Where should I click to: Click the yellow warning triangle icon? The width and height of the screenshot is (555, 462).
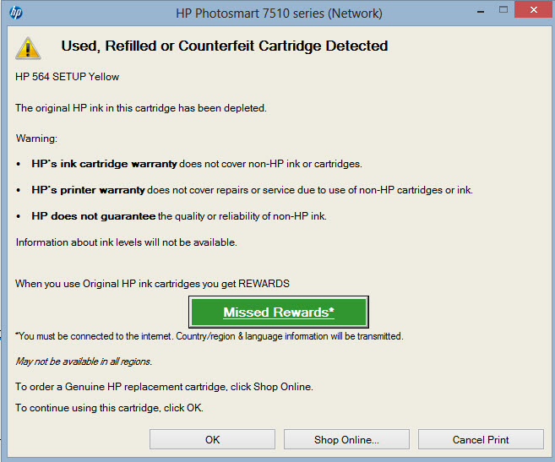(28, 48)
